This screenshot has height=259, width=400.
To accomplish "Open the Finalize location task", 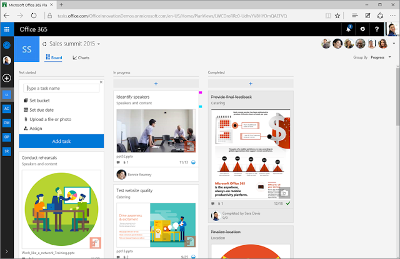I will [226, 232].
